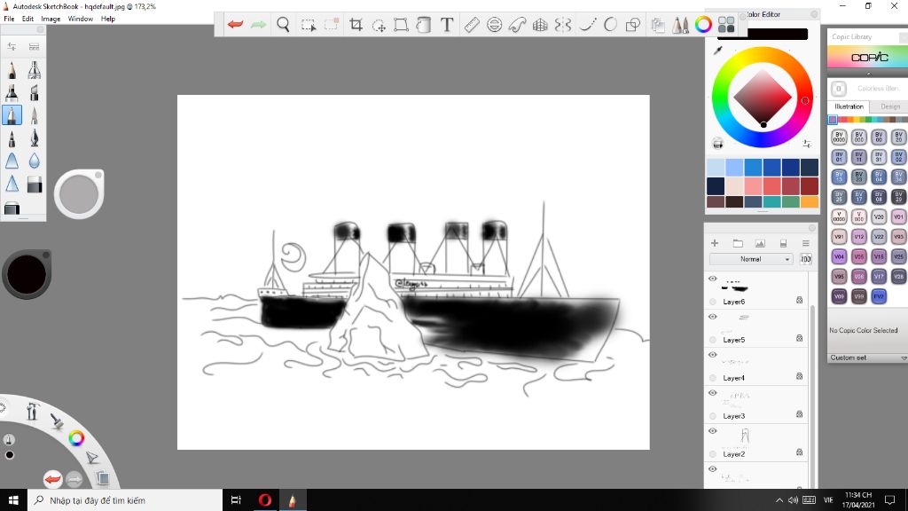
Task: Click the red Undo arrow in top toolbar
Action: tap(235, 24)
